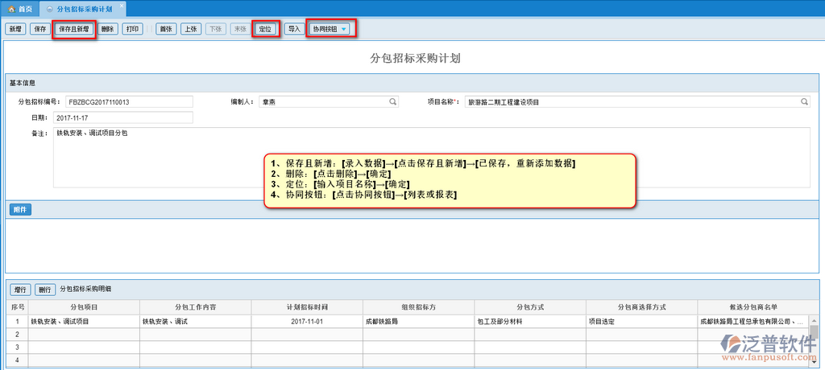
Task: Click the search icon in 编制人 field
Action: pyautogui.click(x=393, y=102)
